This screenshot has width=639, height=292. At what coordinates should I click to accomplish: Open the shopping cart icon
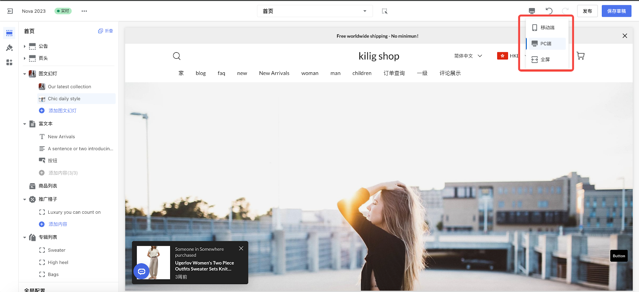pyautogui.click(x=581, y=56)
